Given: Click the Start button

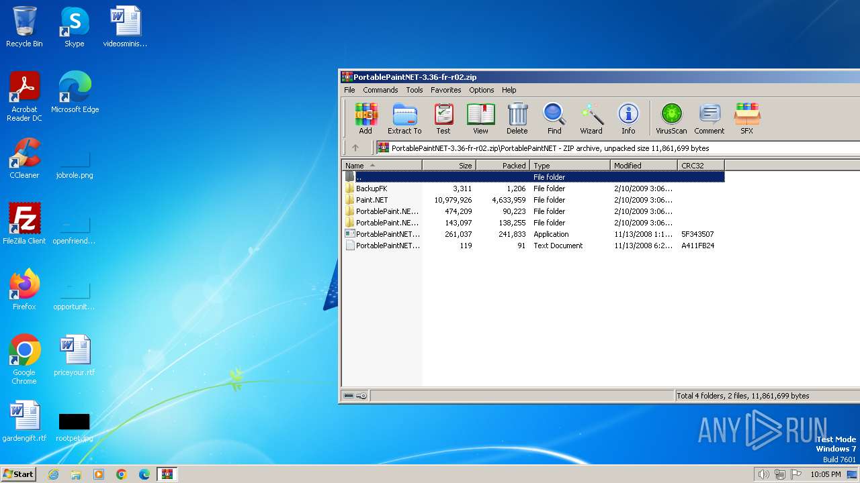Looking at the screenshot, I should [x=18, y=474].
